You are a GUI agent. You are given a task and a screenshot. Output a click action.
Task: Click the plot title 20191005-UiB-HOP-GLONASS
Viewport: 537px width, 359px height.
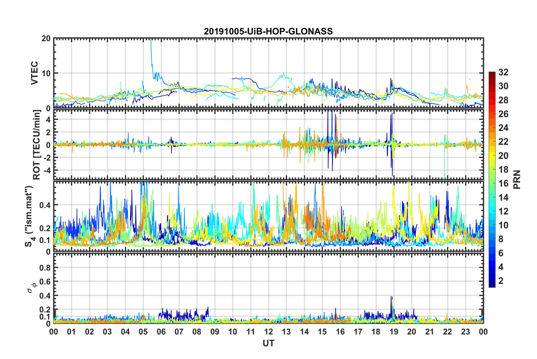(x=268, y=31)
